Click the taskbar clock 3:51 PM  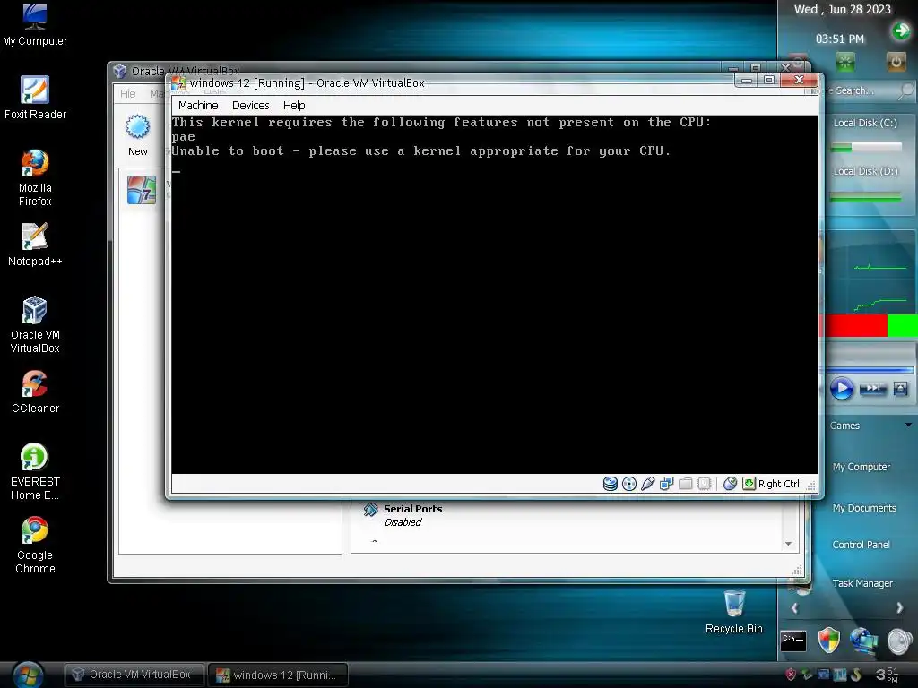point(887,675)
